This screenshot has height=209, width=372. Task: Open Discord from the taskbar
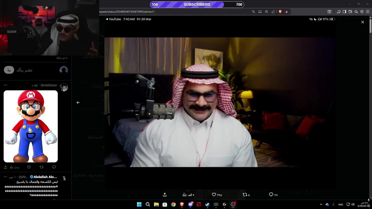190,204
